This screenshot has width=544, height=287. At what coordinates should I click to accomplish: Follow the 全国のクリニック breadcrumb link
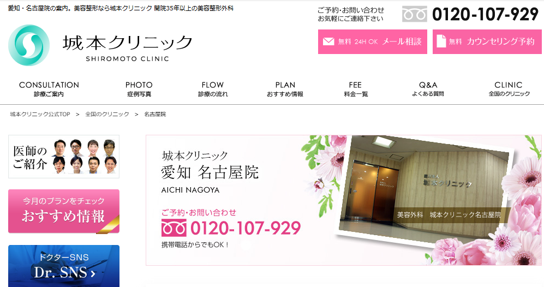point(107,114)
